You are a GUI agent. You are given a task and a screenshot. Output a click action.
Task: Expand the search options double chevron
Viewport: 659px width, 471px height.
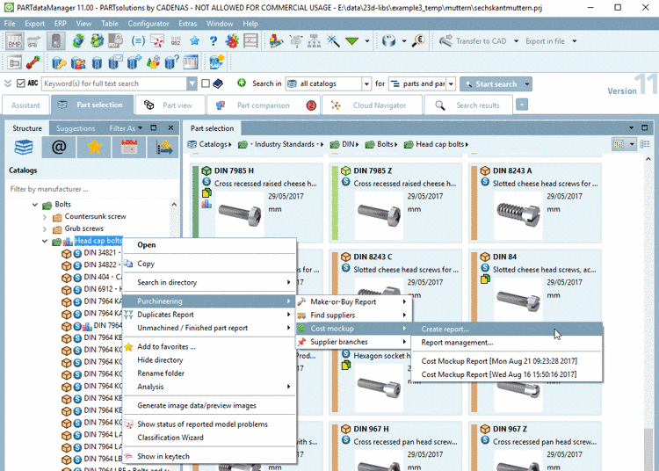click(8, 83)
